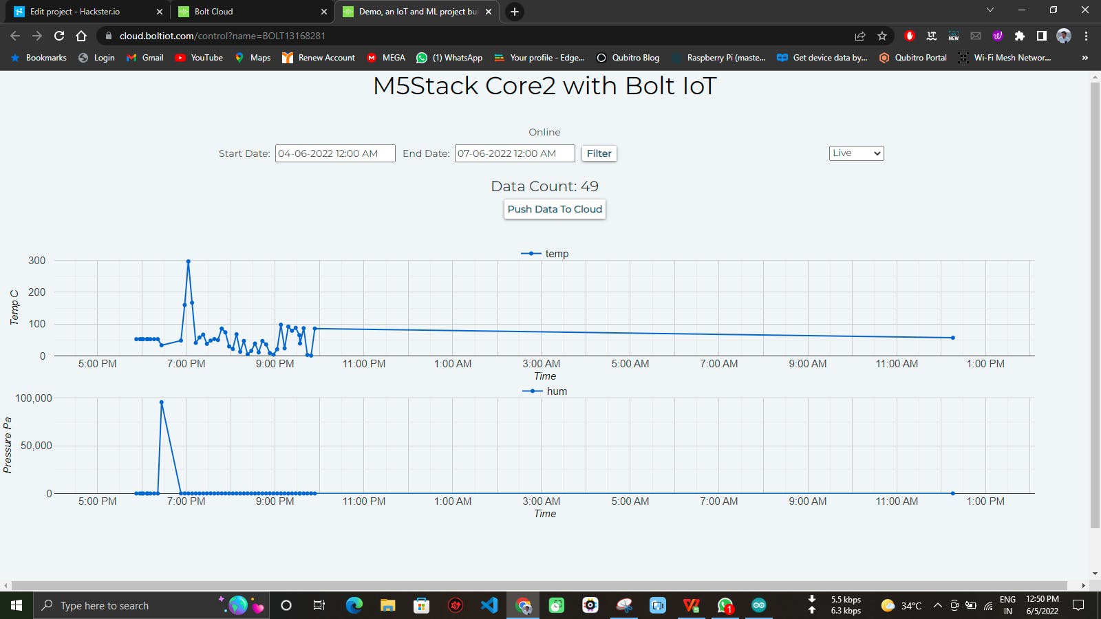
Task: Open the YouTube bookmark
Action: [x=199, y=58]
